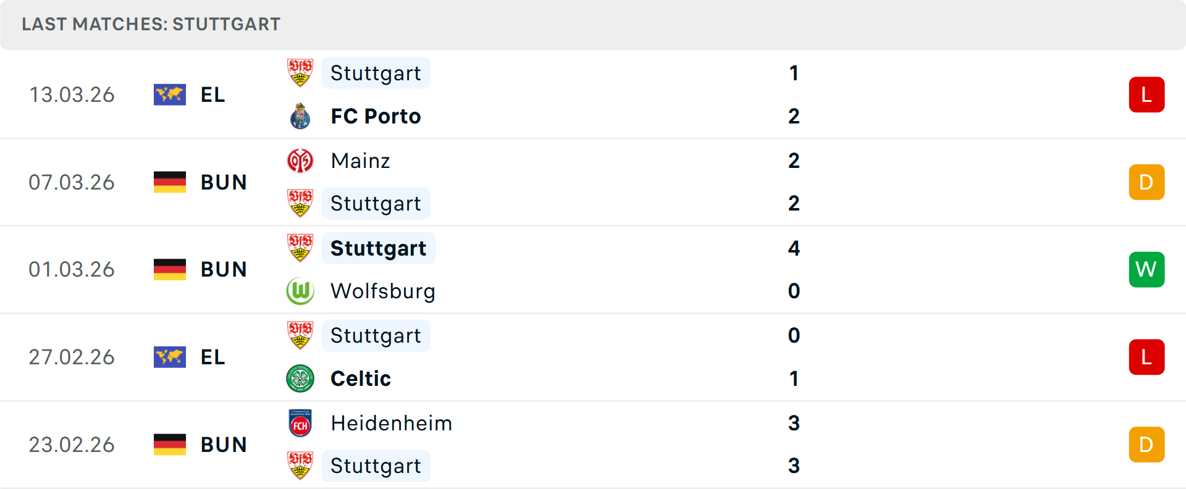
Task: Click the FC Porto team name
Action: 376,116
